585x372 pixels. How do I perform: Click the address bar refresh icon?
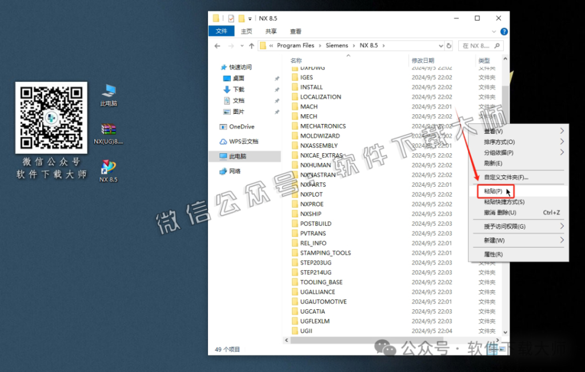[449, 45]
